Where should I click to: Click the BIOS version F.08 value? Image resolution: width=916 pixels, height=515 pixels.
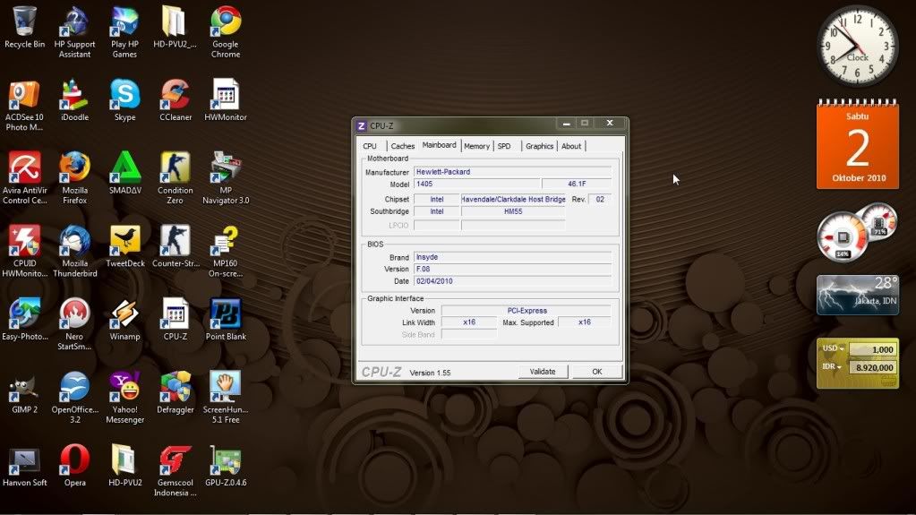tap(512, 269)
